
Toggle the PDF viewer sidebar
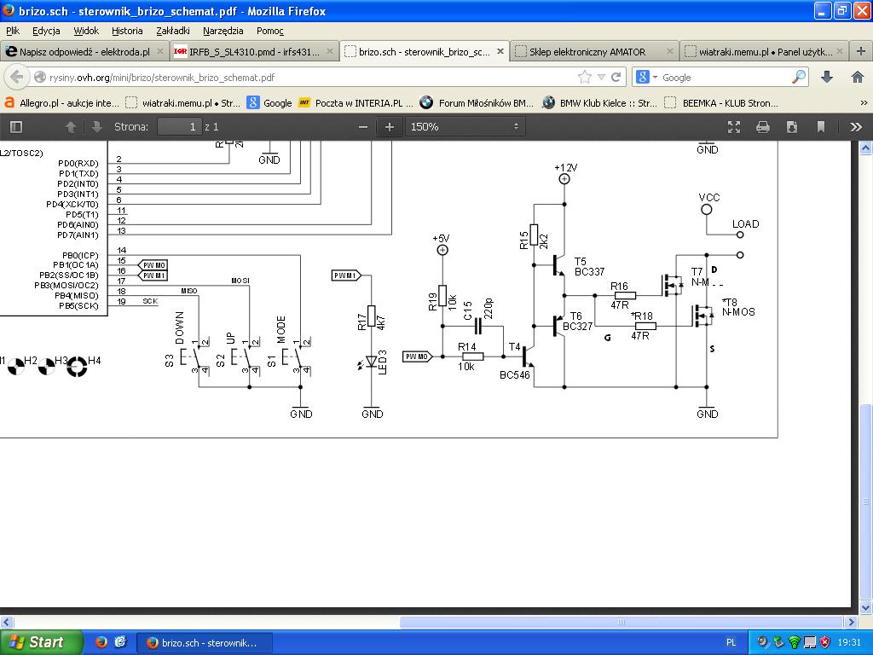point(15,127)
